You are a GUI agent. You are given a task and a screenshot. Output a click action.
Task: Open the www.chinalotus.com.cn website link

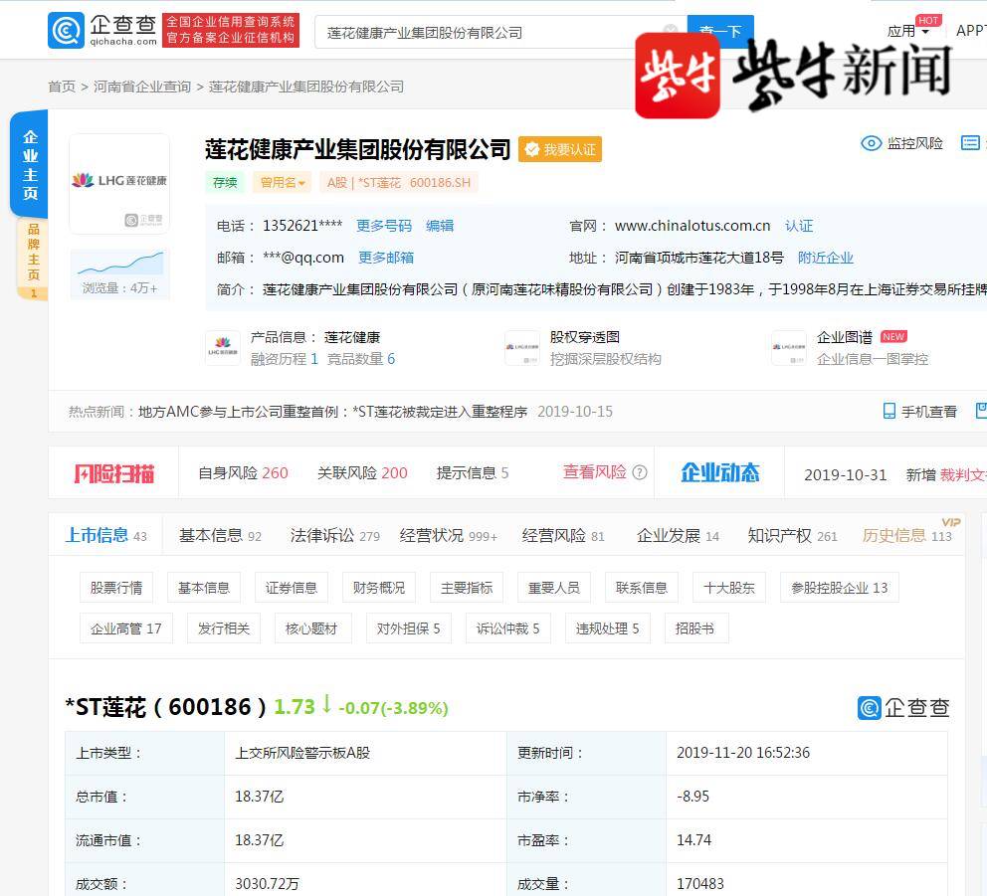click(x=692, y=226)
